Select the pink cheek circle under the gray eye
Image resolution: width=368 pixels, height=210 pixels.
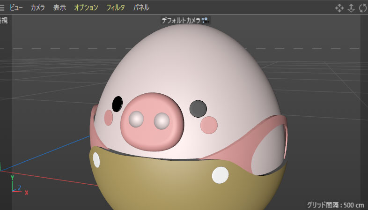[209, 125]
